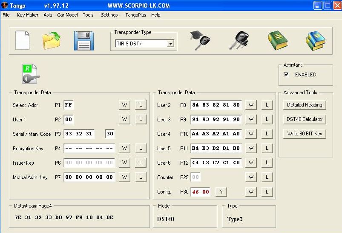Lock User 4 page P10

point(267,134)
